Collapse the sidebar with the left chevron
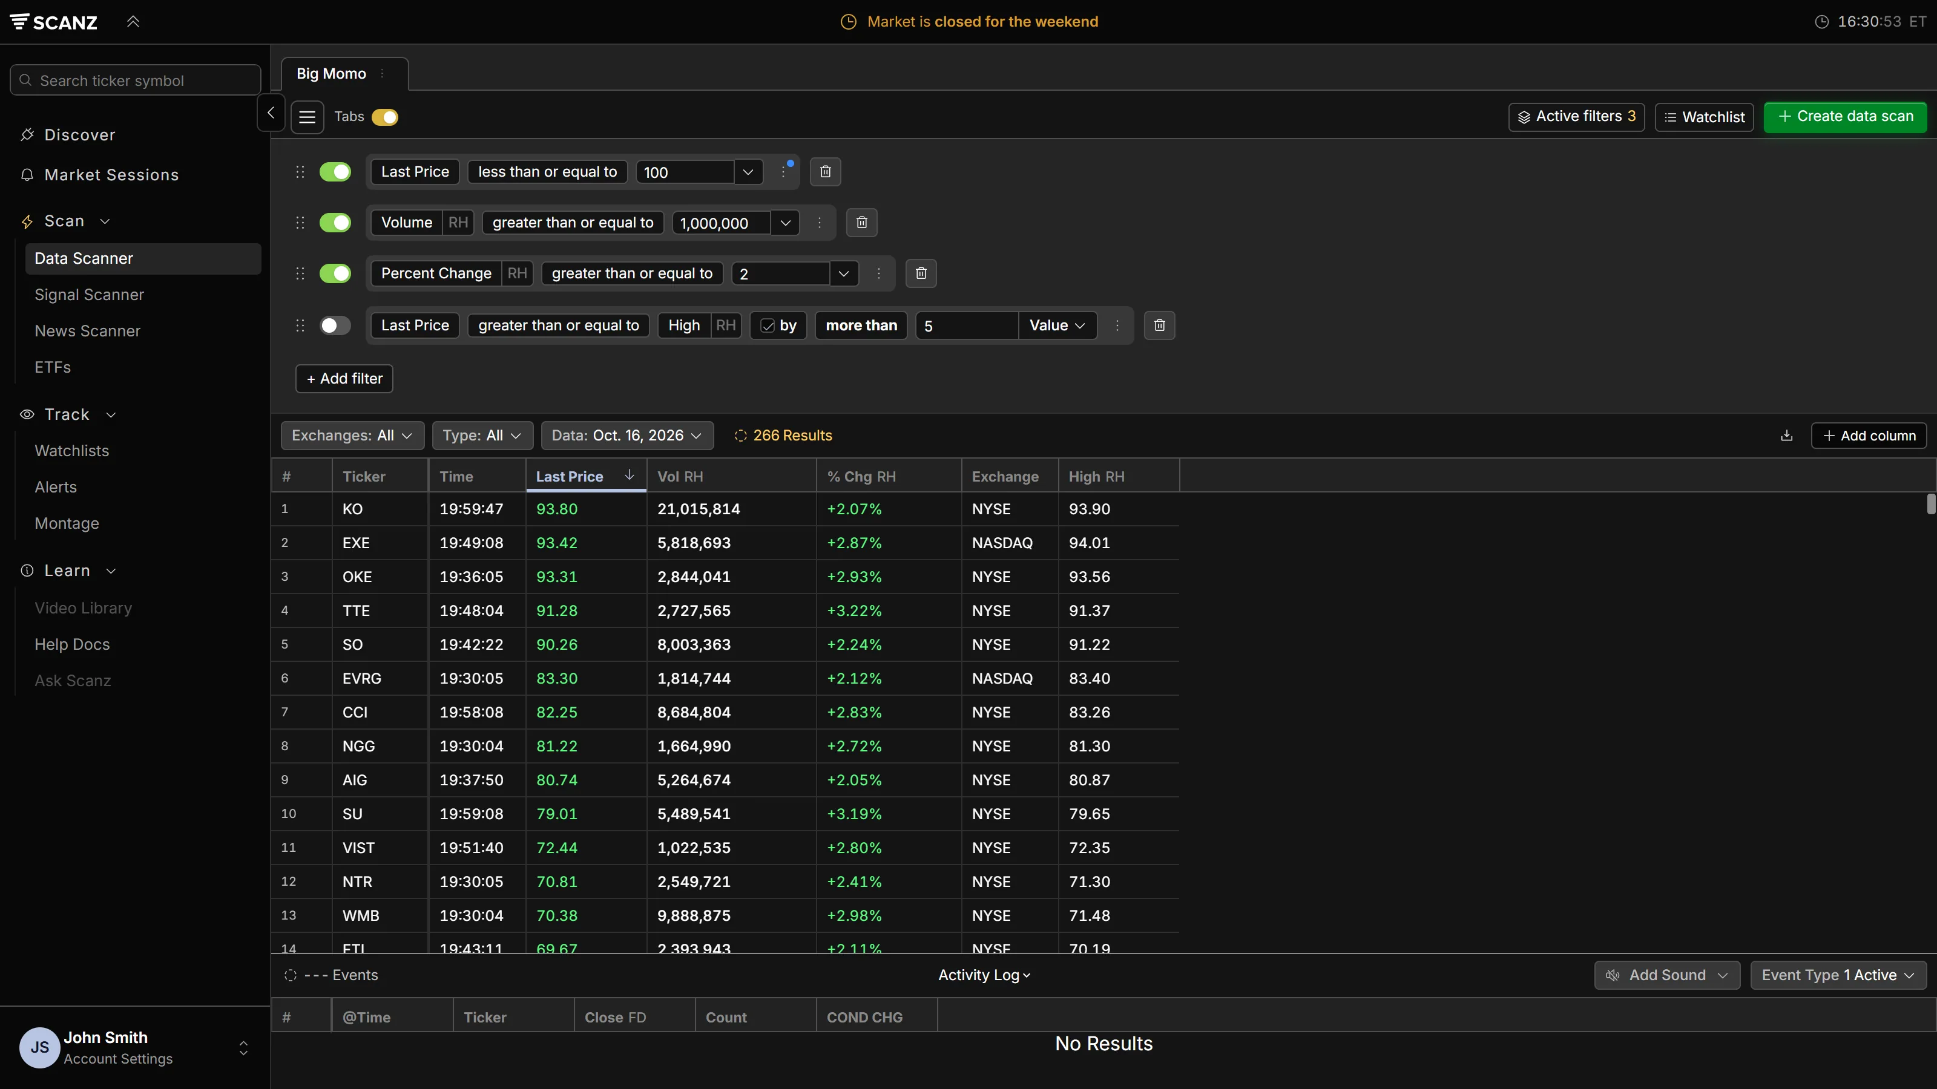 tap(271, 114)
